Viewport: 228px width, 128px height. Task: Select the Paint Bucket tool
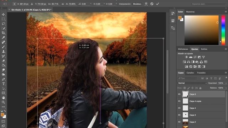click(3, 65)
